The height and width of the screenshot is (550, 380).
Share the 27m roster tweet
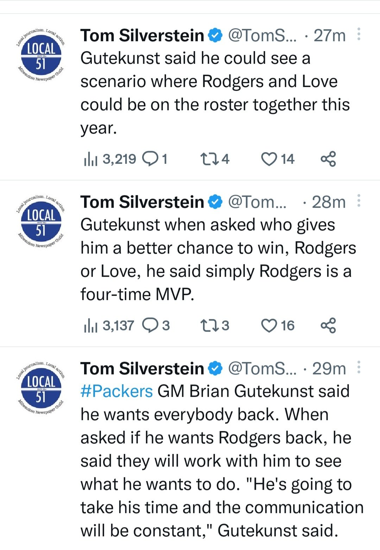[x=328, y=159]
